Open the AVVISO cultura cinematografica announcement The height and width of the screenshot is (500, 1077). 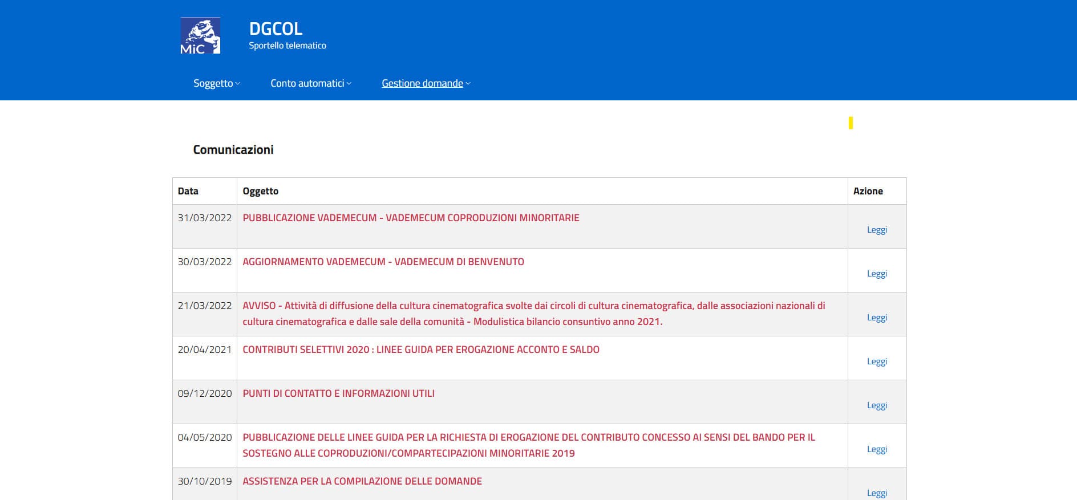pos(534,314)
